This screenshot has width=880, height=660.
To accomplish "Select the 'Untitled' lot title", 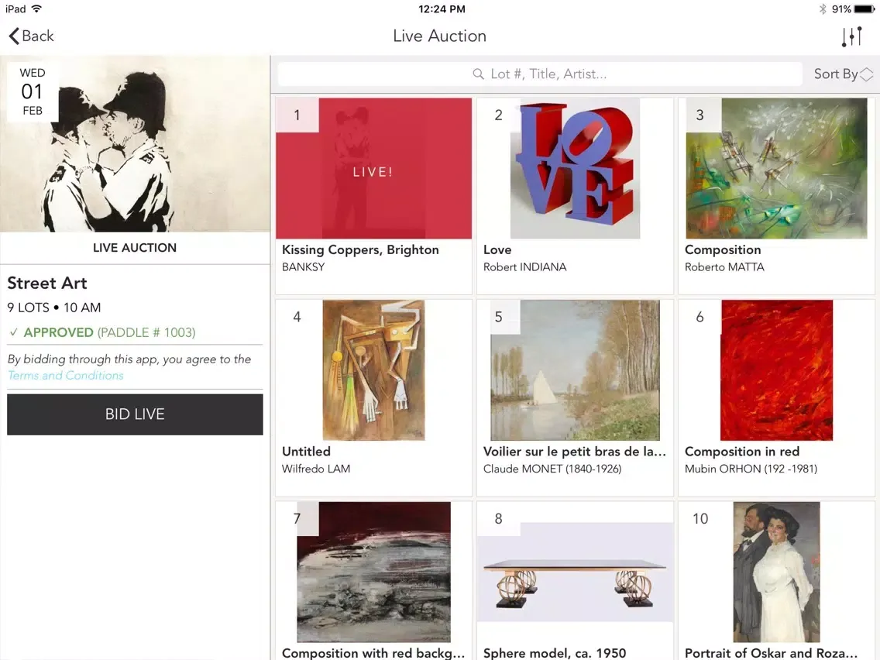I will click(x=306, y=451).
